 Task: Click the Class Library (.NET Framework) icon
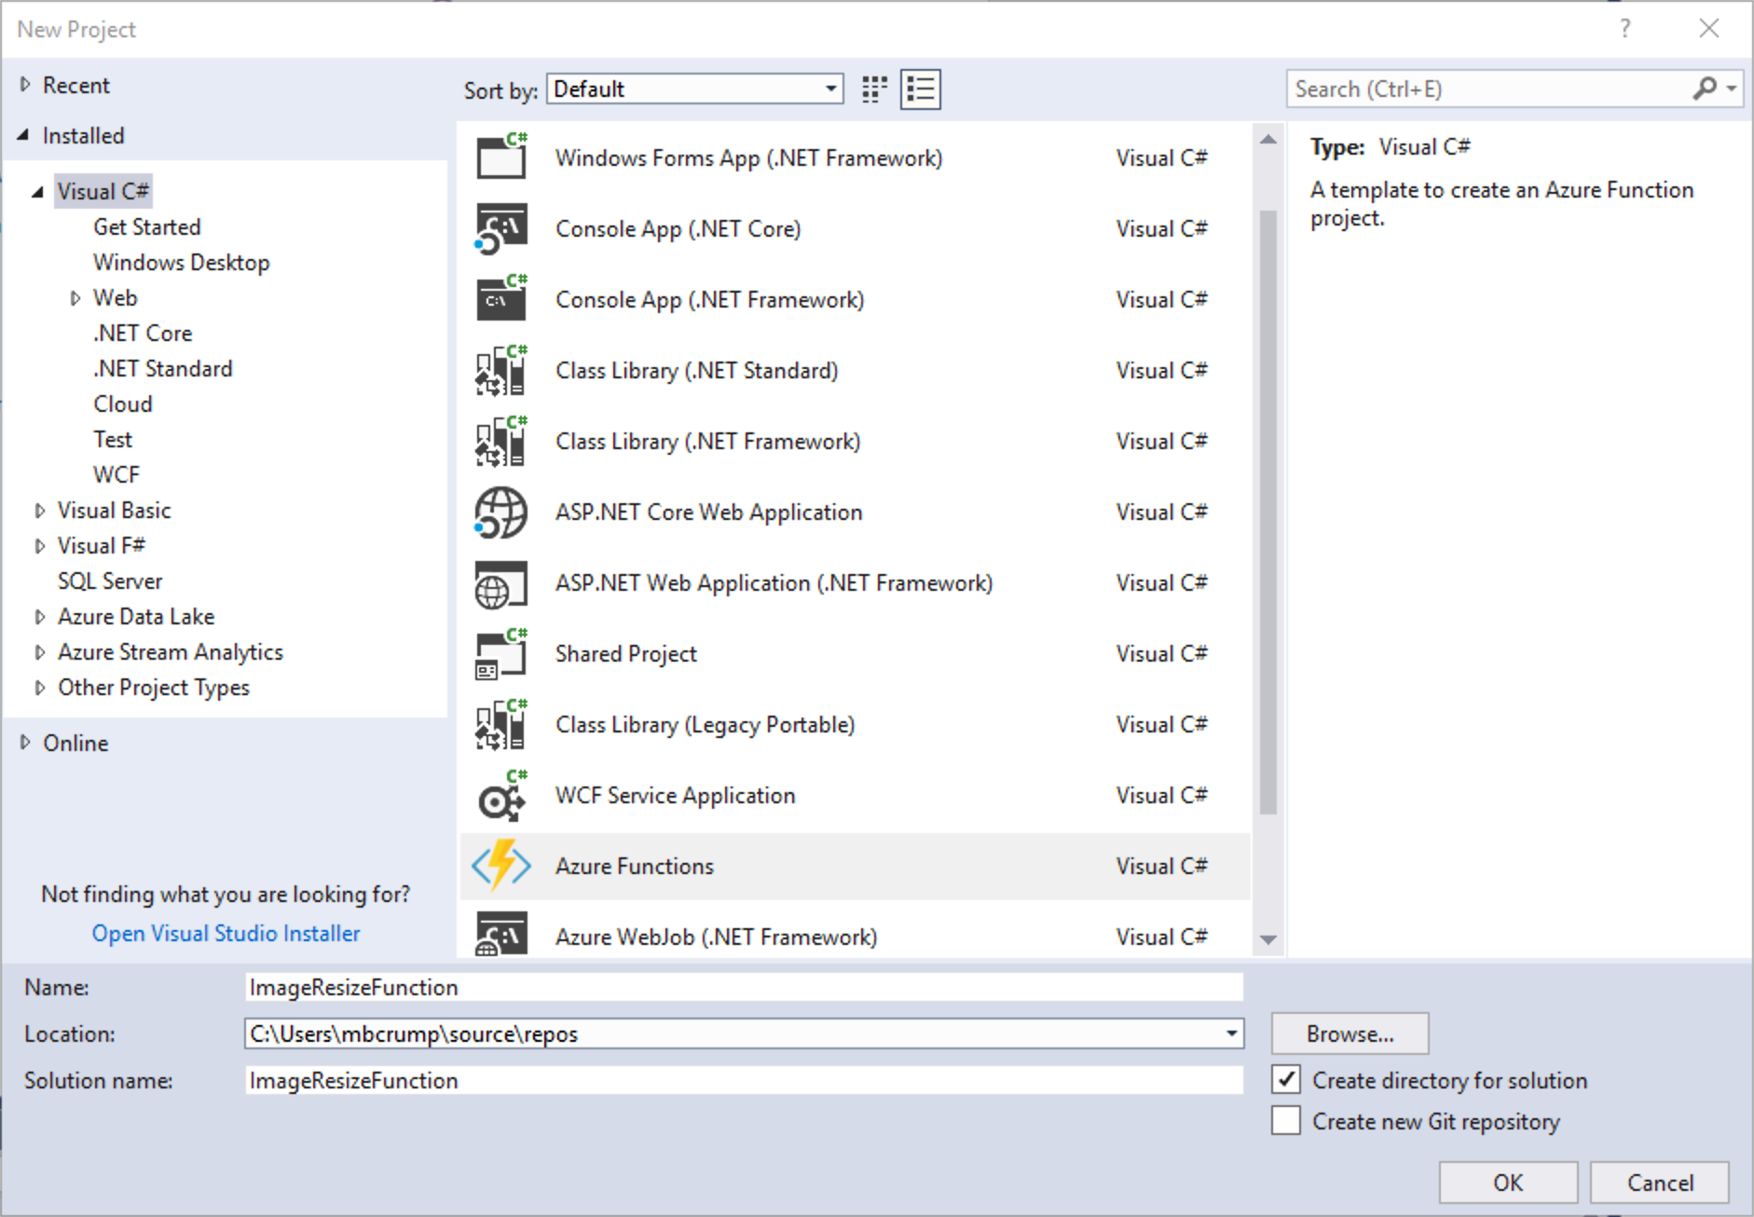tap(501, 441)
